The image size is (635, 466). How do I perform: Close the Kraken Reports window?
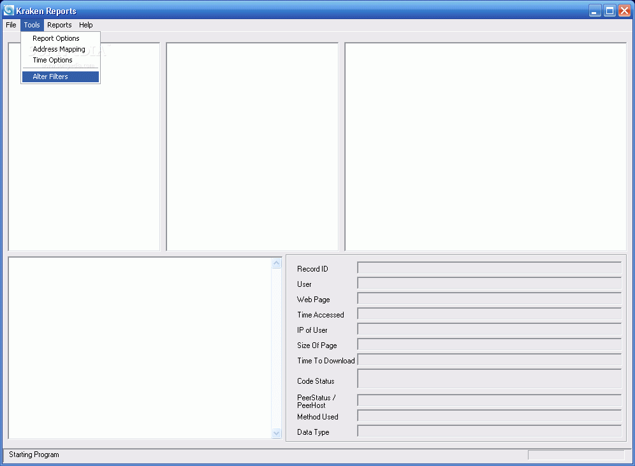pyautogui.click(x=624, y=11)
